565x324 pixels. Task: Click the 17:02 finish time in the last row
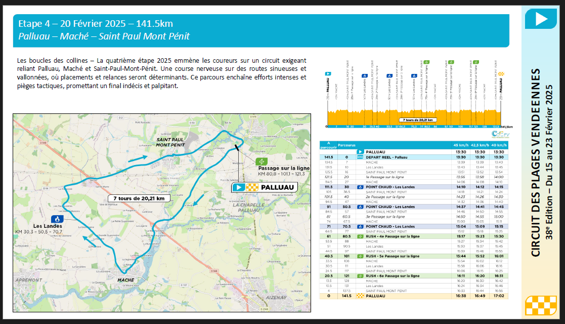(x=499, y=296)
